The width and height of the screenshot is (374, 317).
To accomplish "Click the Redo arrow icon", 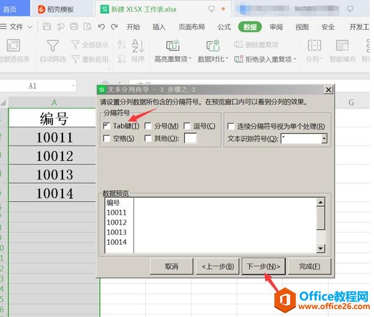I will [x=114, y=27].
